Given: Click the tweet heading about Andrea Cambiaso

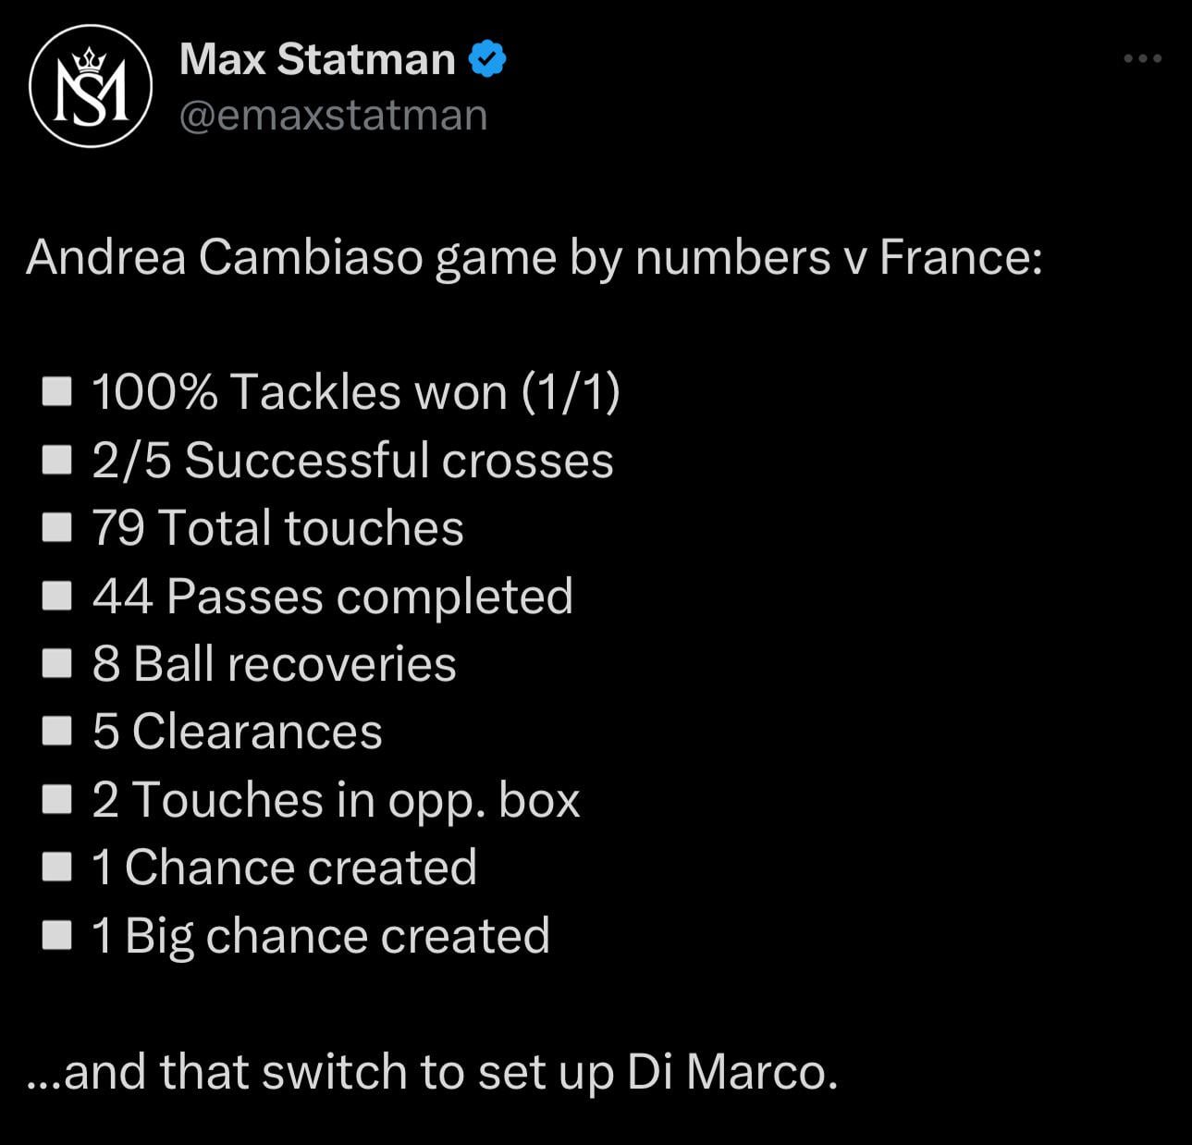Looking at the screenshot, I should pyautogui.click(x=535, y=258).
